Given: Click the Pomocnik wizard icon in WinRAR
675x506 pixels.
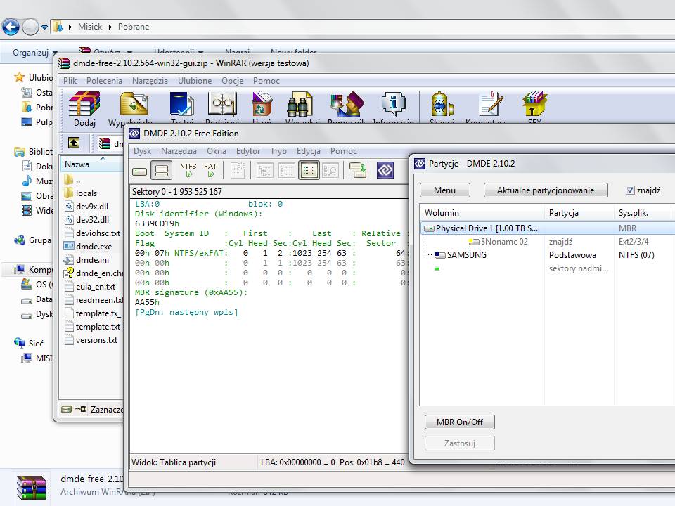Looking at the screenshot, I should (x=347, y=104).
